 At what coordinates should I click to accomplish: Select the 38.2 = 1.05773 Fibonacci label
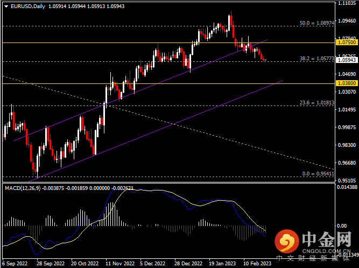317,58
